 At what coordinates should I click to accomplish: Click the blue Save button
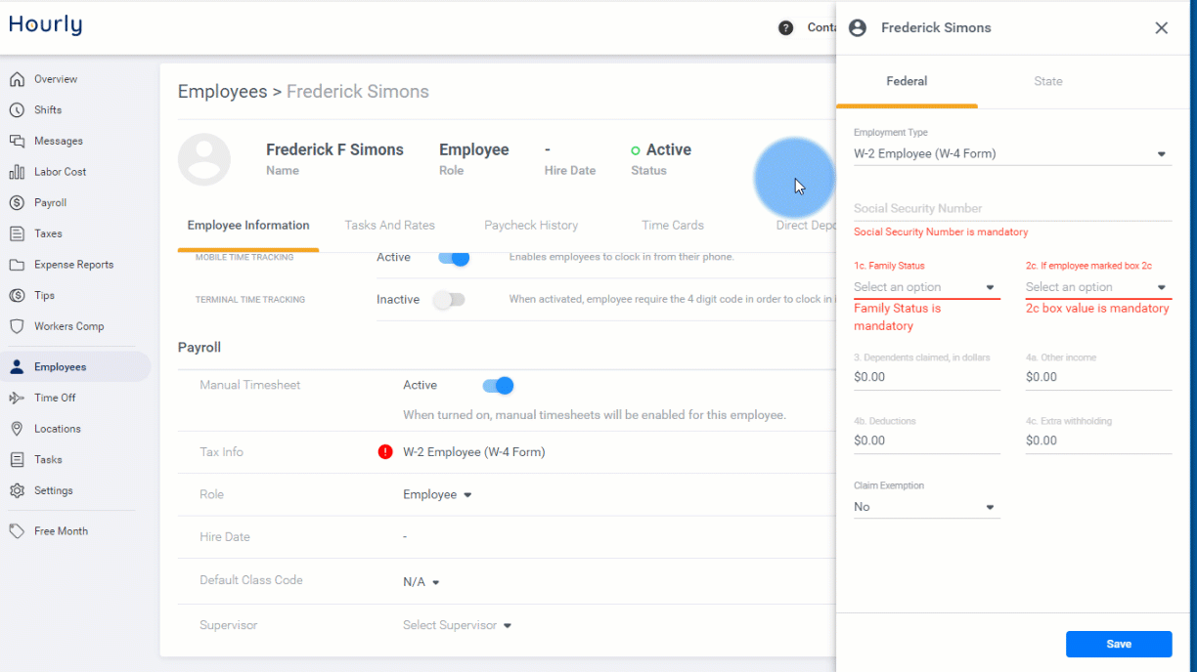(x=1119, y=644)
